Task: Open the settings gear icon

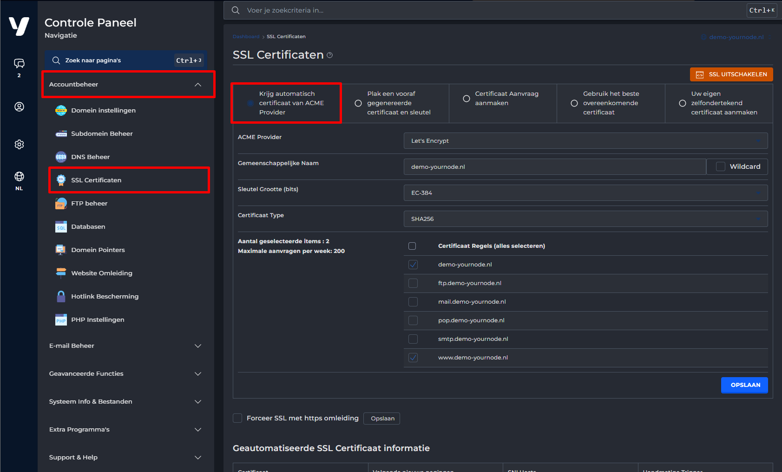Action: (x=19, y=144)
